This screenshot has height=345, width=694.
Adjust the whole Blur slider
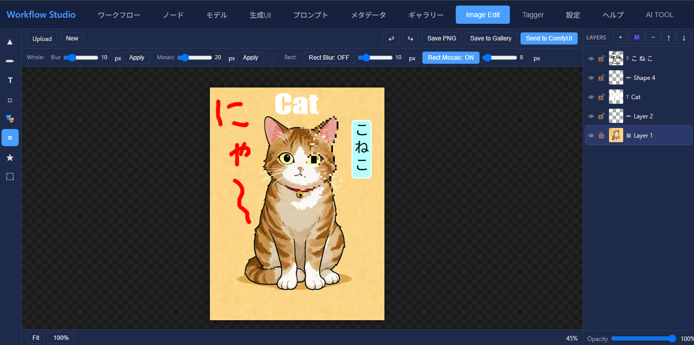click(81, 58)
